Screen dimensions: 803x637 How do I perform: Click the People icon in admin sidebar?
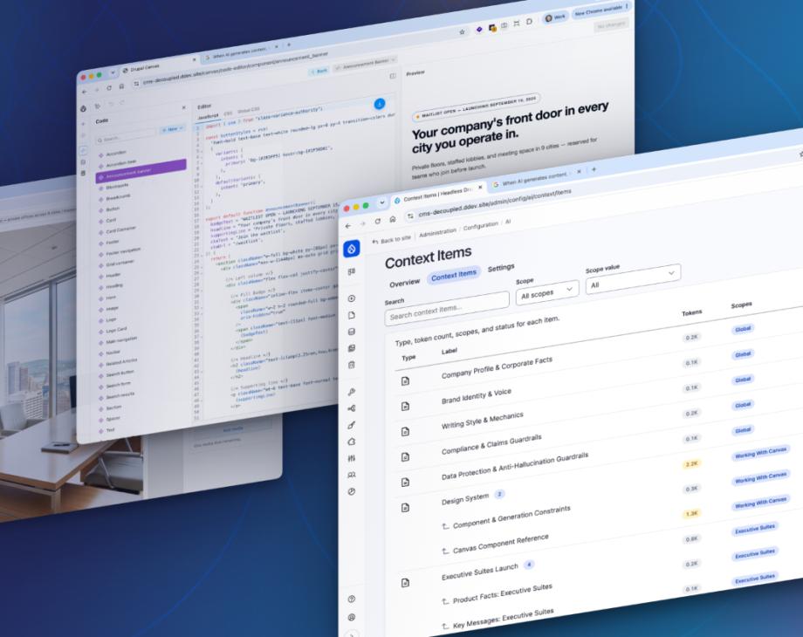351,476
